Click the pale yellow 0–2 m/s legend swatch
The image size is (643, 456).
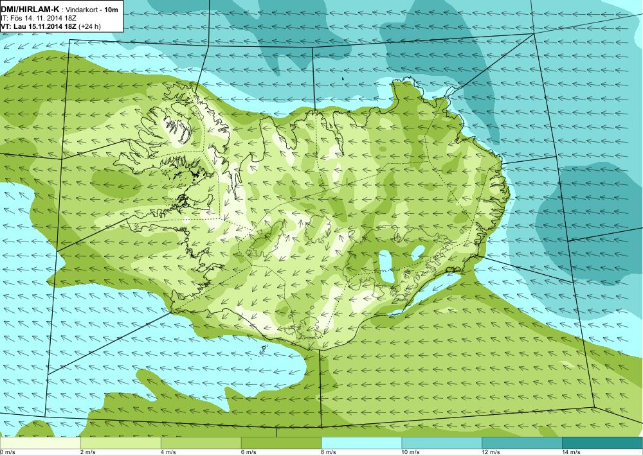tap(40, 443)
